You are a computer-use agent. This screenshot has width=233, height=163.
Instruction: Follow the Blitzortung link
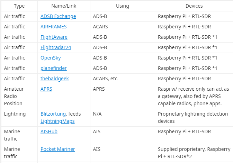click(x=53, y=114)
